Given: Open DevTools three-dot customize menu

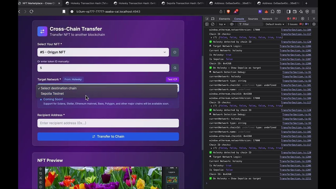Looking at the screenshot, I should [308, 19].
